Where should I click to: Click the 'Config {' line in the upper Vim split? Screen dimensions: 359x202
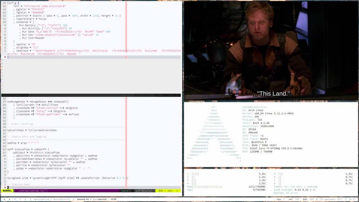coord(13,3)
